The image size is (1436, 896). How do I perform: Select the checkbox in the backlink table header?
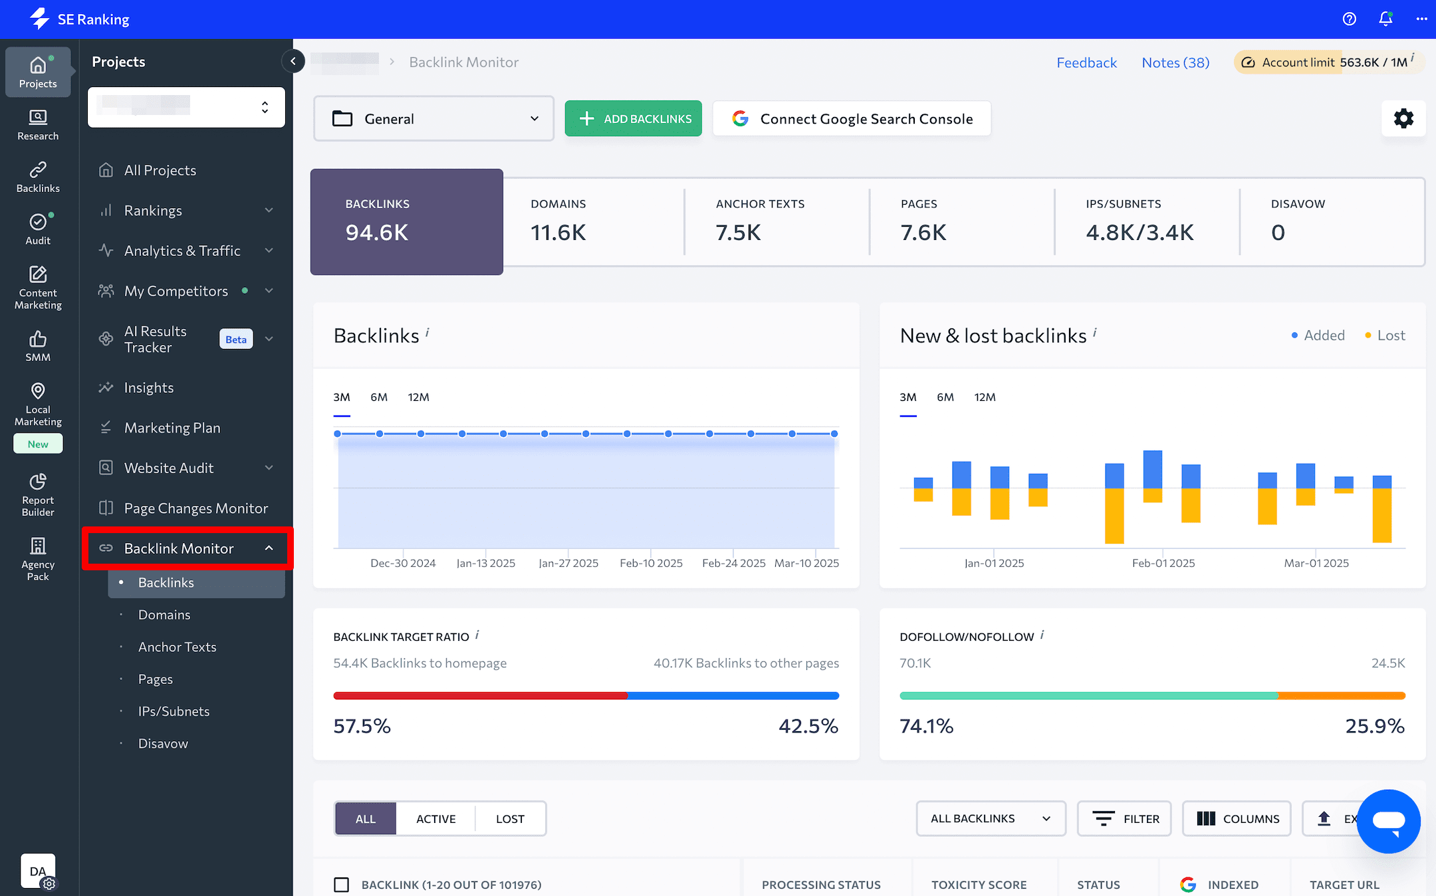click(x=342, y=884)
